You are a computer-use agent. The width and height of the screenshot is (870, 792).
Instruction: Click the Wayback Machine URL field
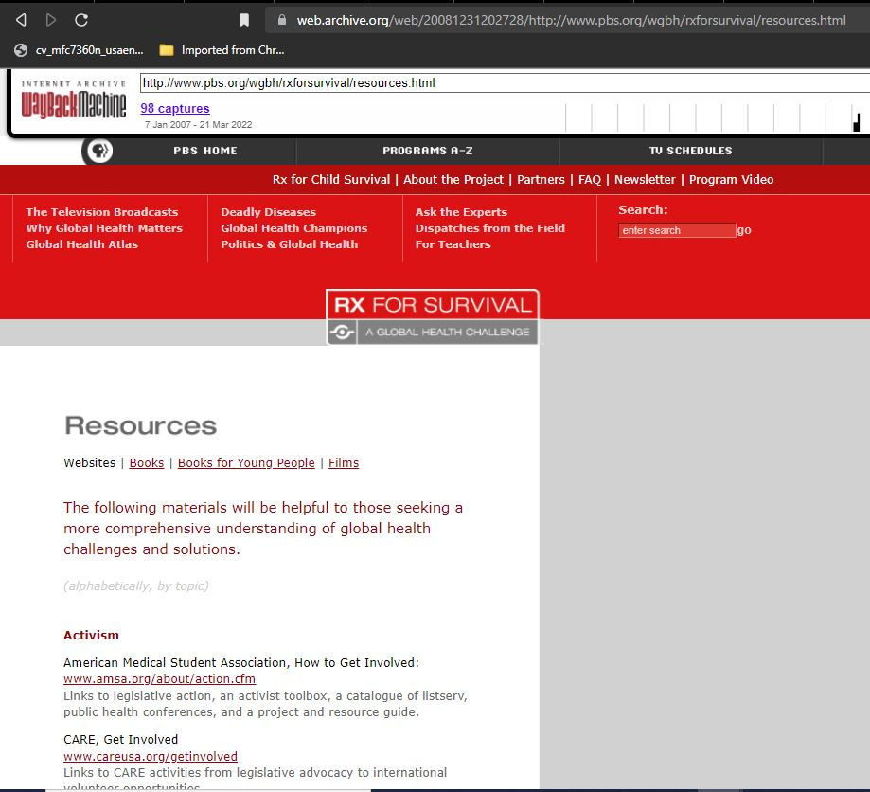(x=505, y=82)
